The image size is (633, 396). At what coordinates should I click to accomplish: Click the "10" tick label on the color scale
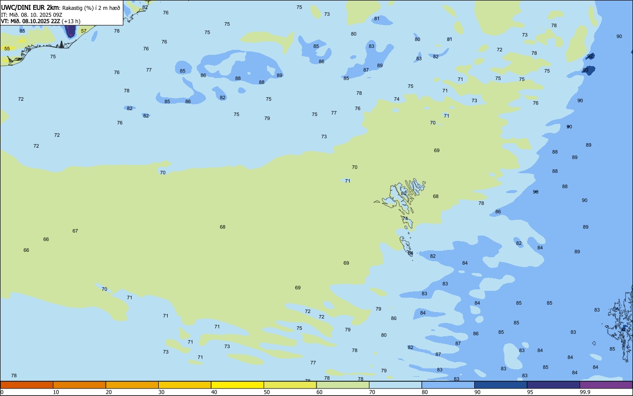[56, 392]
